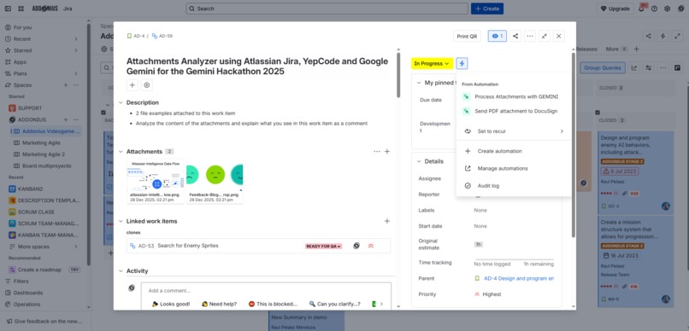Viewport: 689px width, 331px height.
Task: Open the Set to recur submenu
Action: pos(514,131)
